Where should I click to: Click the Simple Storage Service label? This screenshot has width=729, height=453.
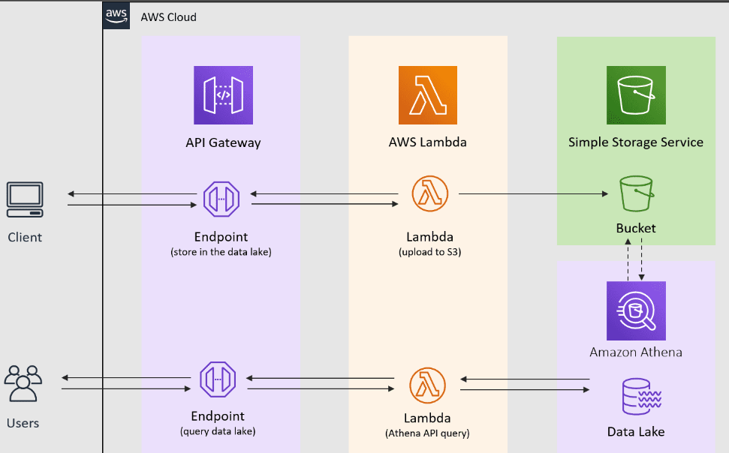click(636, 142)
